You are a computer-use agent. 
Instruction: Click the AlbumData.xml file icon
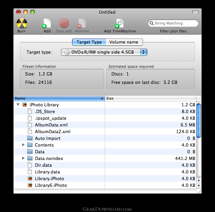30,125
